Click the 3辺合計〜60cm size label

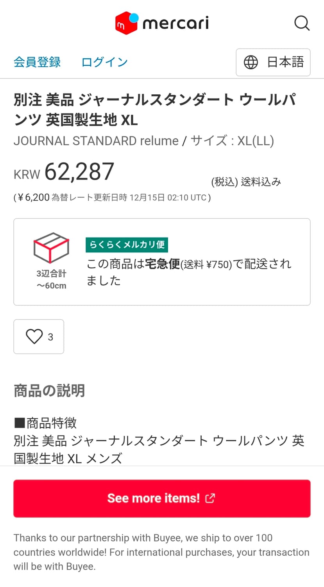point(51,279)
